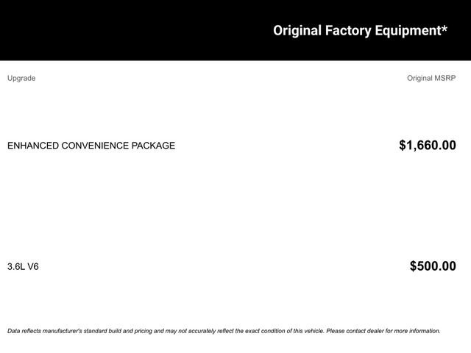Click the sentence 'Please contact dealer for more information'
The image size is (471, 353).
[x=383, y=331]
